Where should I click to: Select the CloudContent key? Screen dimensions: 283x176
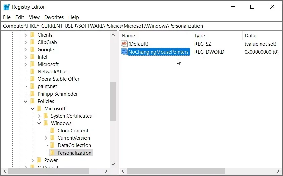click(73, 131)
